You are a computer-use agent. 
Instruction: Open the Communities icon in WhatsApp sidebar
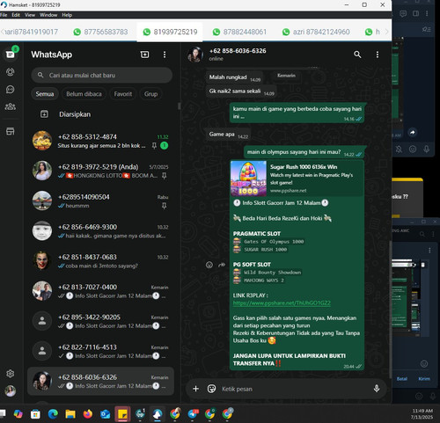pyautogui.click(x=11, y=106)
